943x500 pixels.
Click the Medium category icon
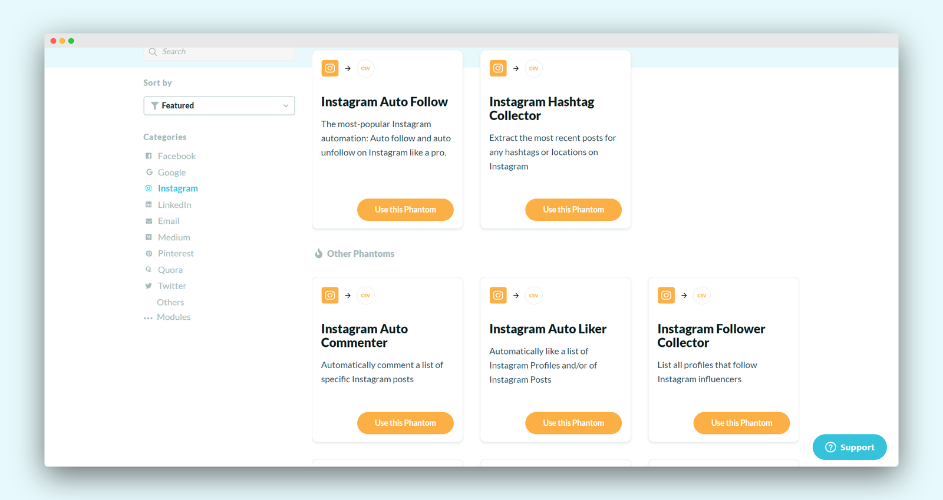(x=149, y=237)
